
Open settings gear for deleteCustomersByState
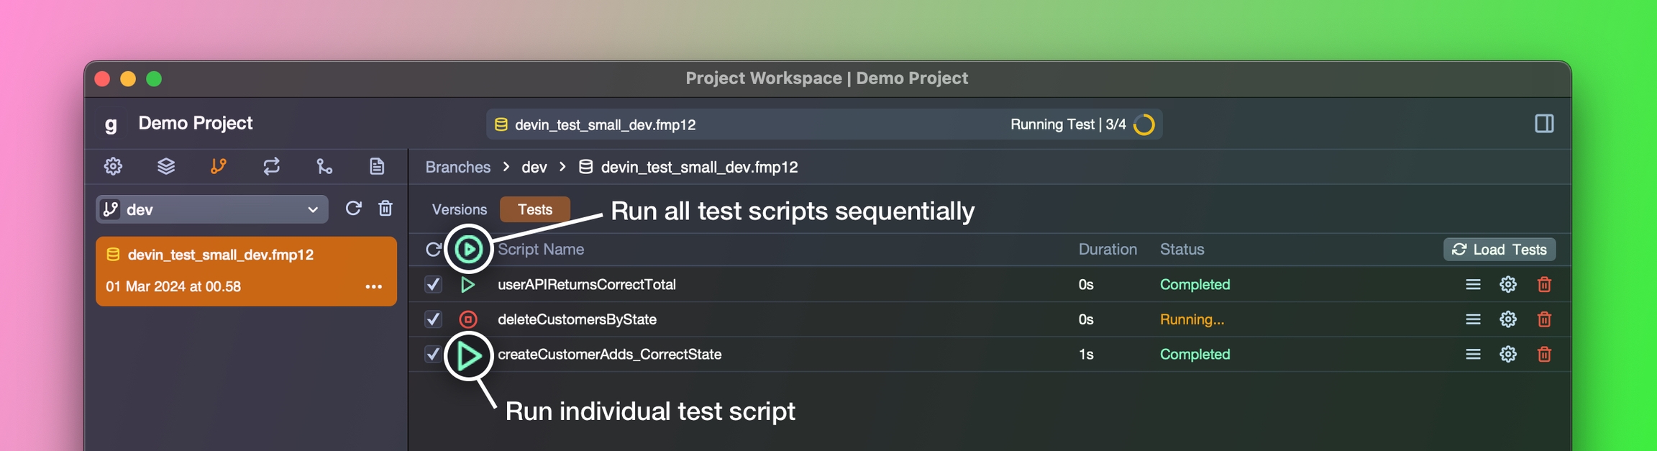pos(1508,319)
